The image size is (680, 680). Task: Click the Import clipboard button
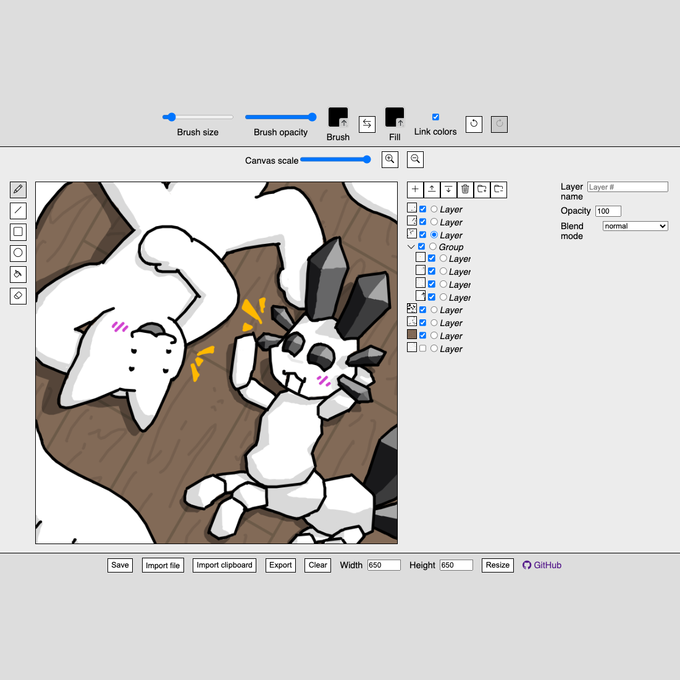[224, 565]
